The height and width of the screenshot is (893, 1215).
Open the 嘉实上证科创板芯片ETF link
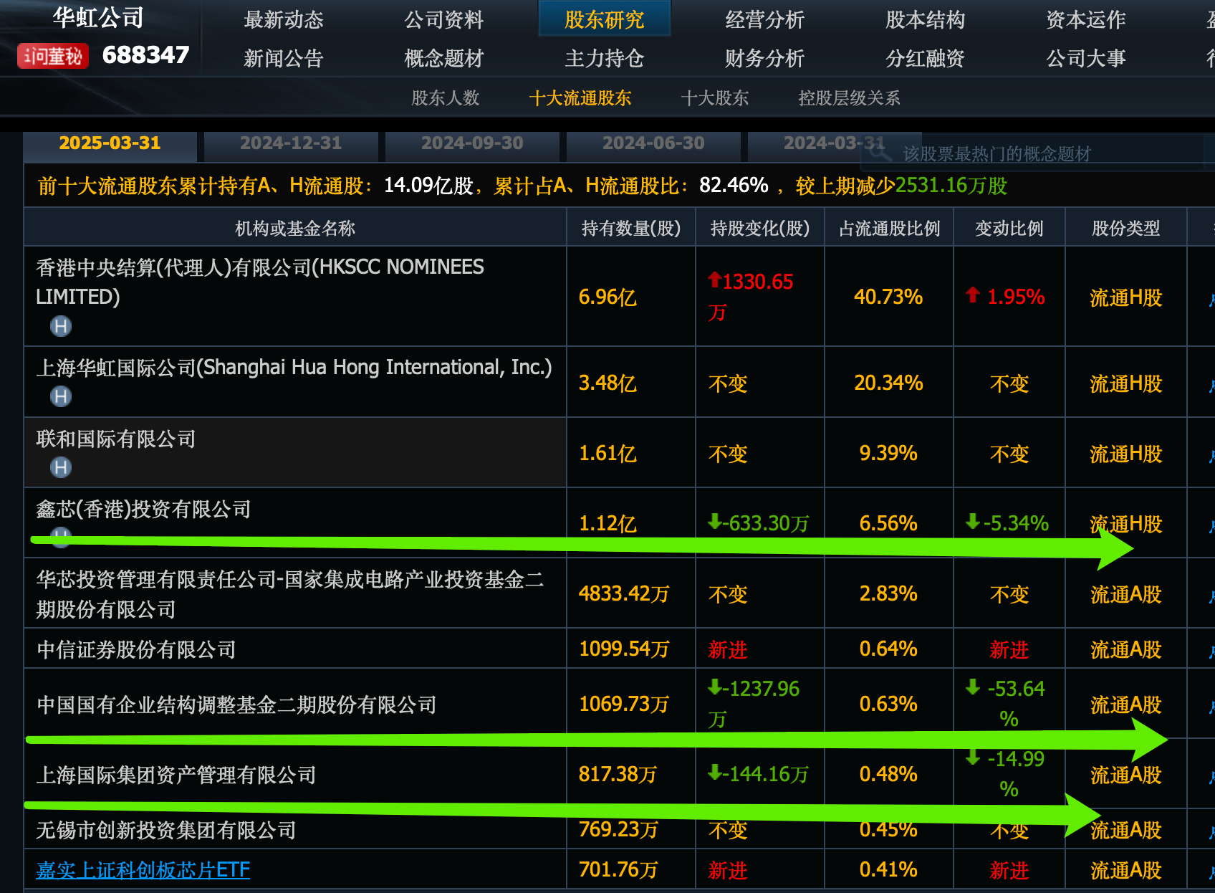tap(143, 870)
